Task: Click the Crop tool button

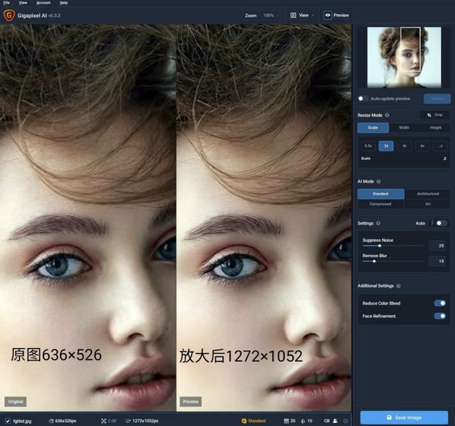Action: click(x=434, y=115)
